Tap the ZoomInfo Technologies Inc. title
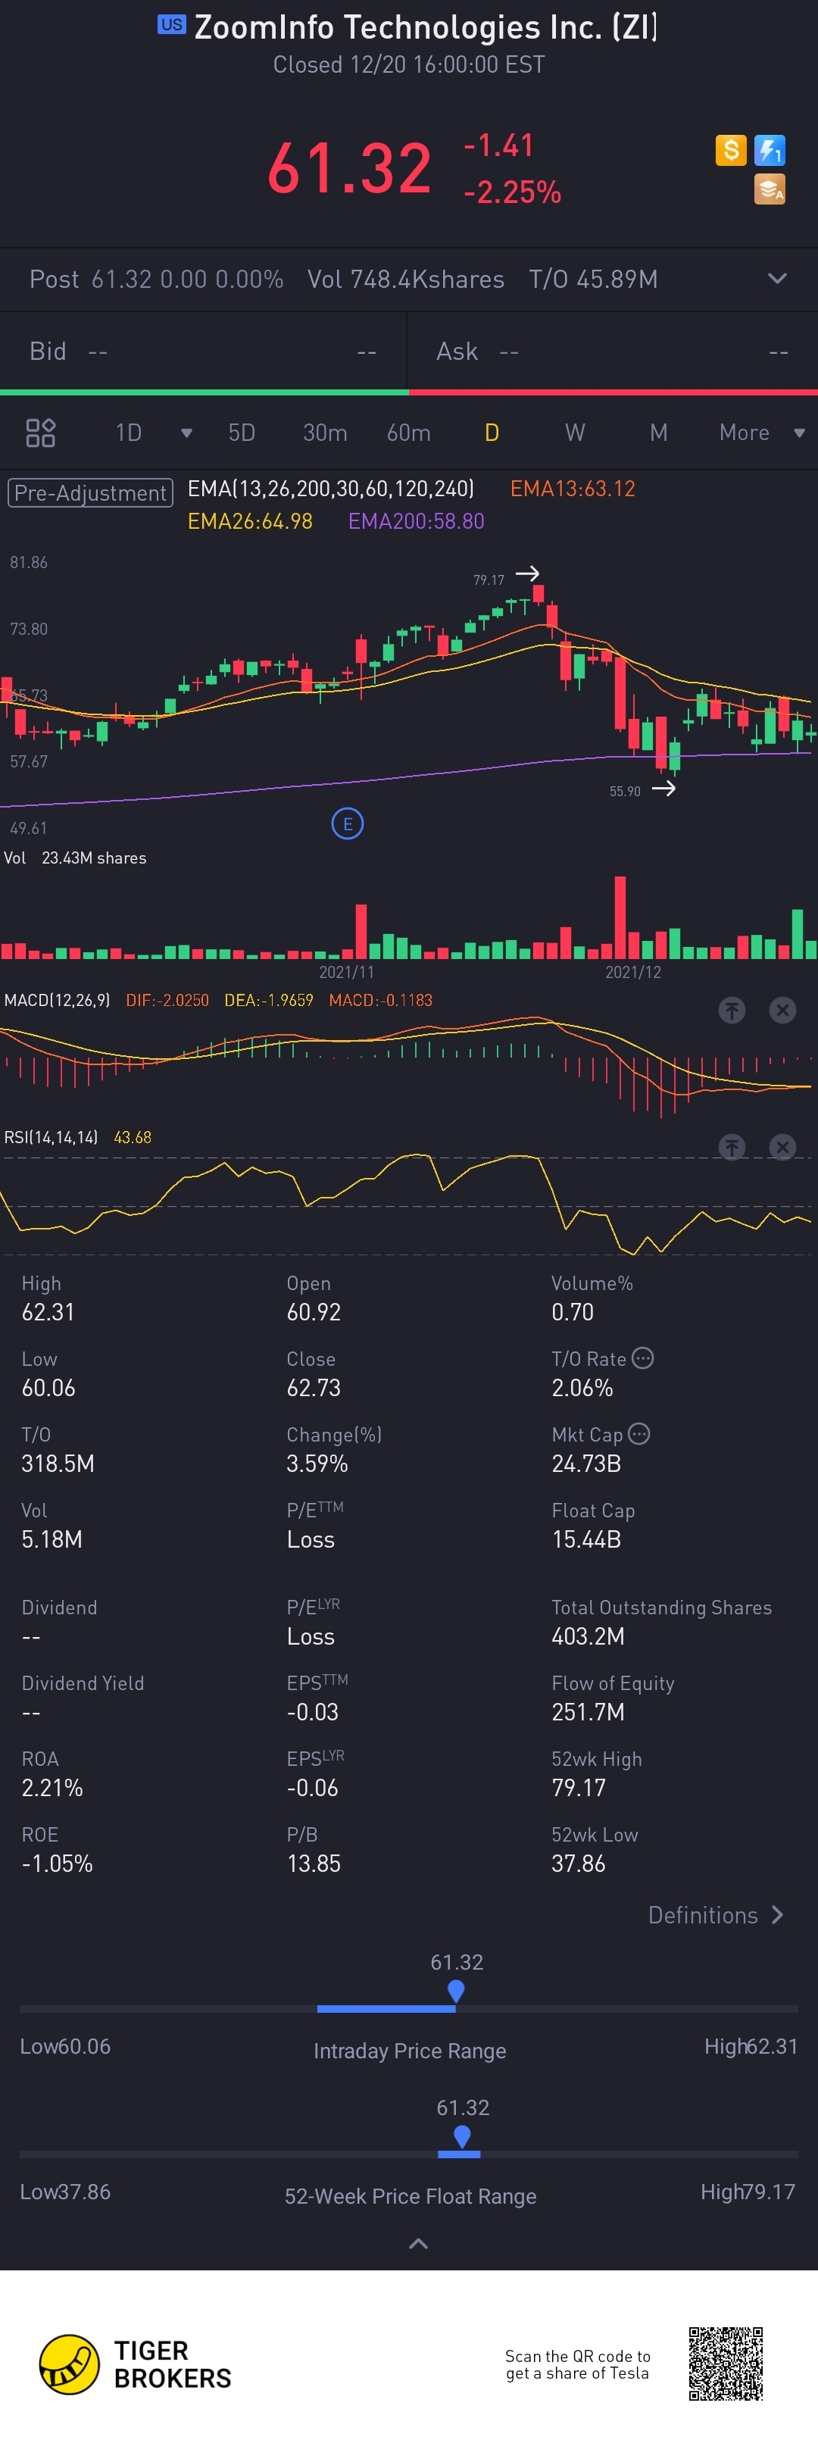818x2459 pixels. pos(426,27)
